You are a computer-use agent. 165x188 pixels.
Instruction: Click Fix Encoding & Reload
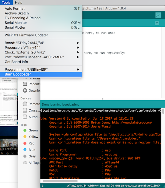[x=41, y=18]
